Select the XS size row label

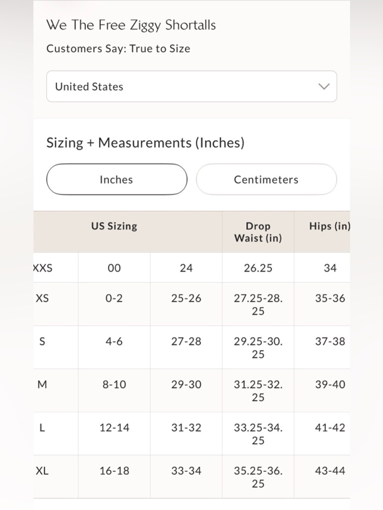pyautogui.click(x=42, y=298)
